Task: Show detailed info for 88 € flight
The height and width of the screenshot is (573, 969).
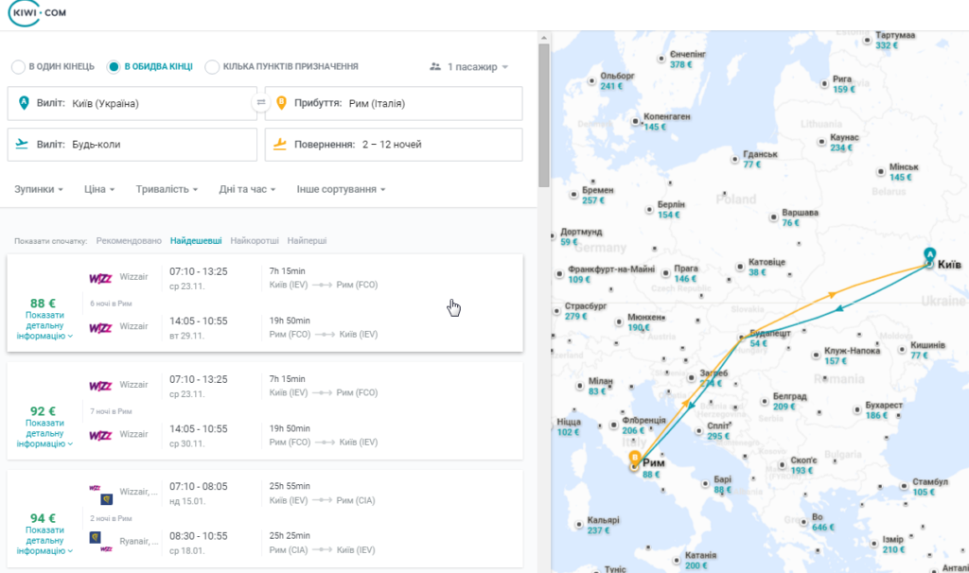Action: 44,325
